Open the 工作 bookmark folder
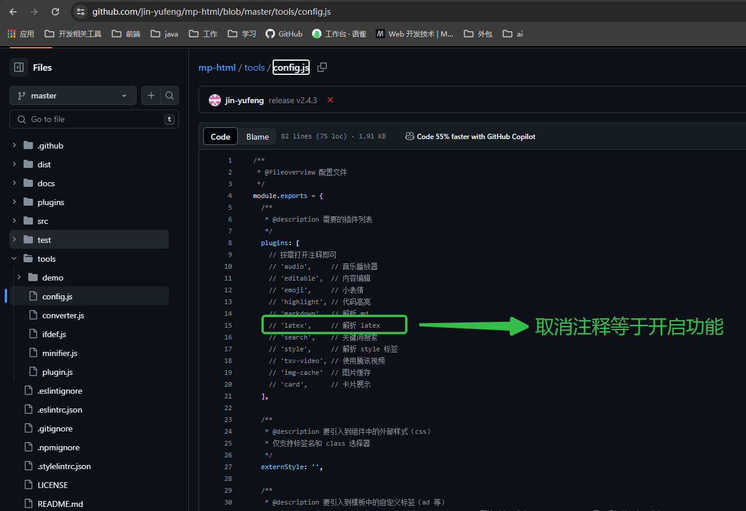Image resolution: width=746 pixels, height=511 pixels. tap(203, 34)
